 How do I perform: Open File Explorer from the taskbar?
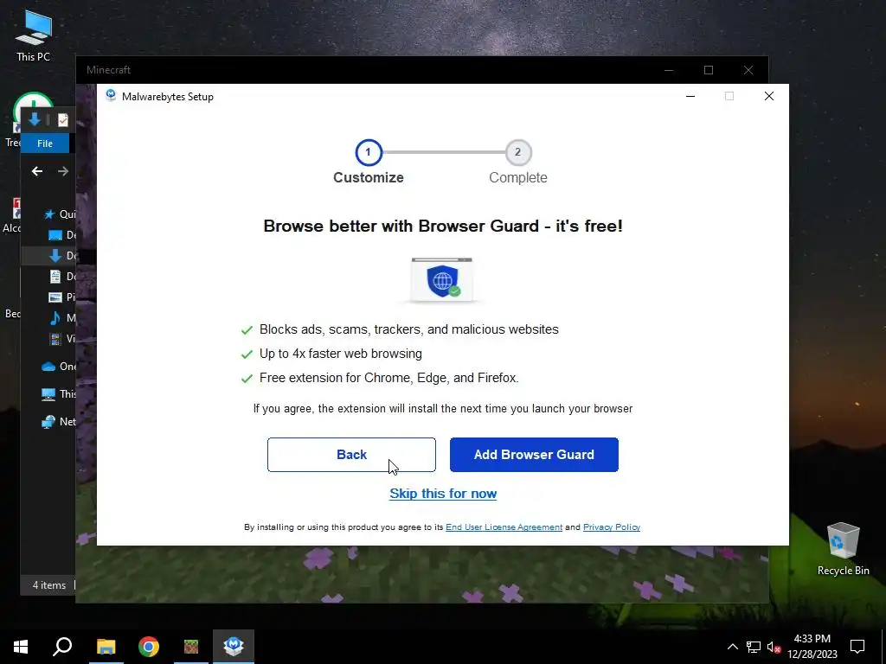[106, 647]
